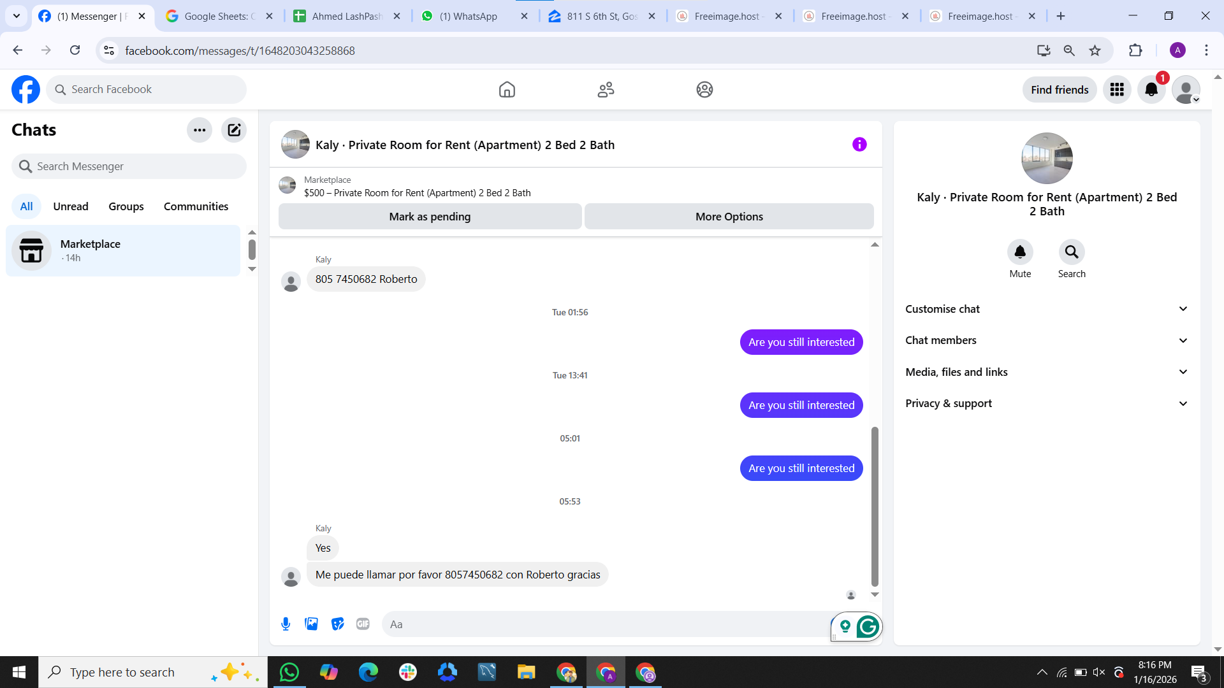
Task: Click the More Options button
Action: pos(729,217)
